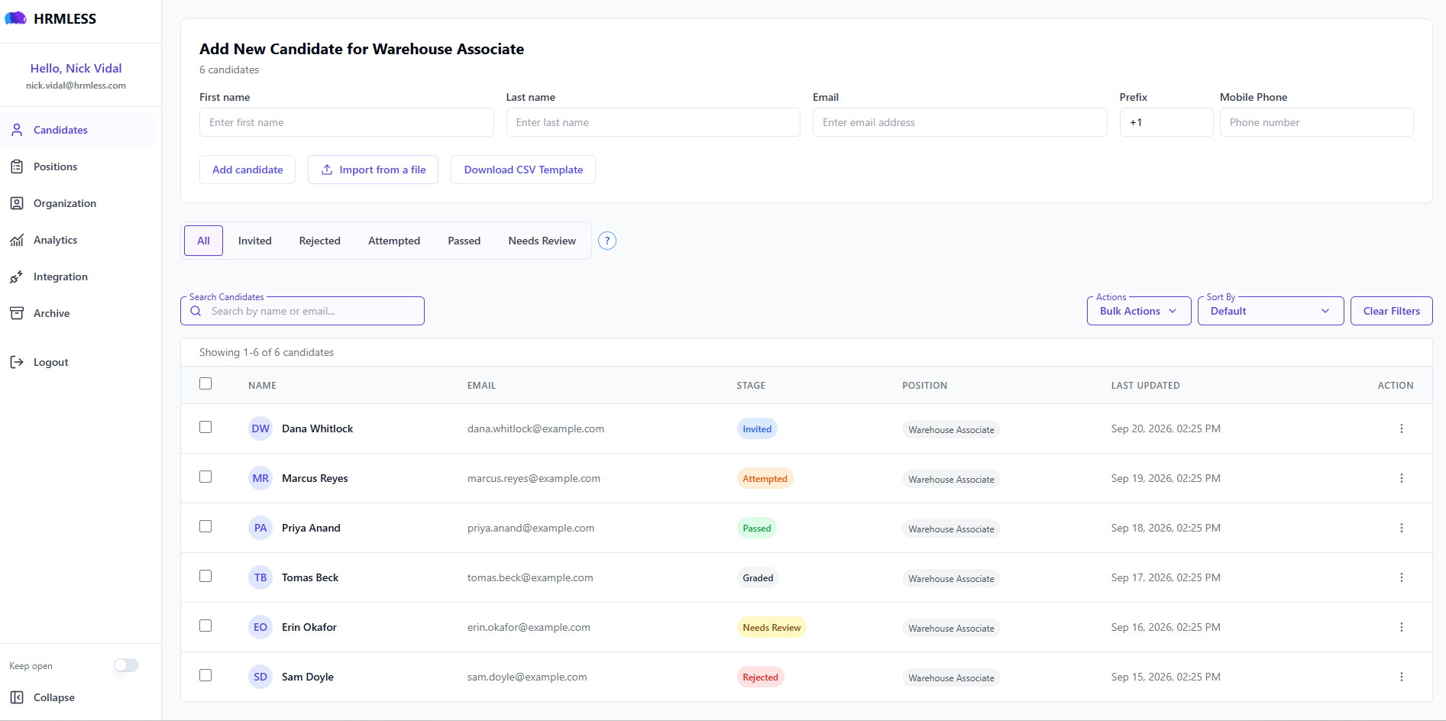Open action menu for Erin Okafor

click(x=1402, y=627)
